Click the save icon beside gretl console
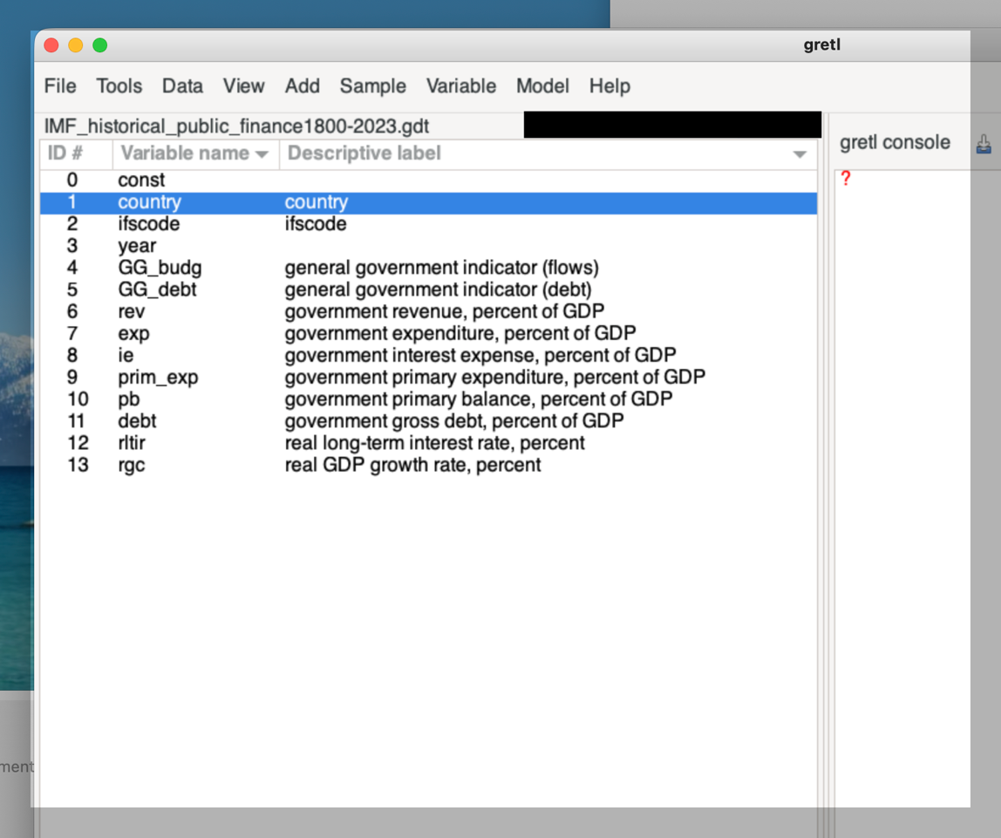The width and height of the screenshot is (1001, 838). click(x=984, y=144)
